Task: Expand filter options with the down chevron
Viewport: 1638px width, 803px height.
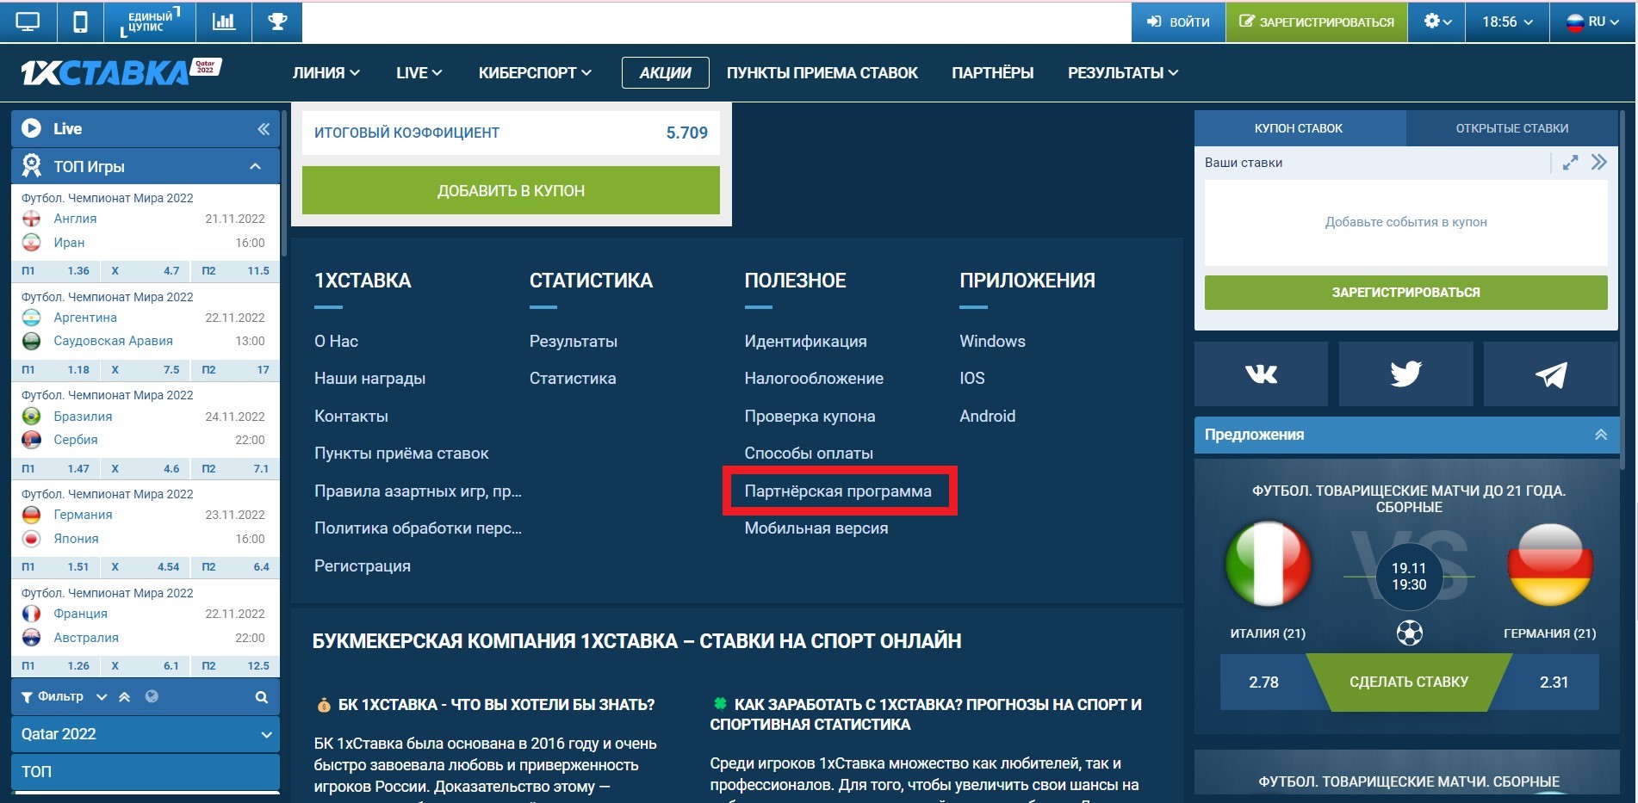Action: [102, 697]
